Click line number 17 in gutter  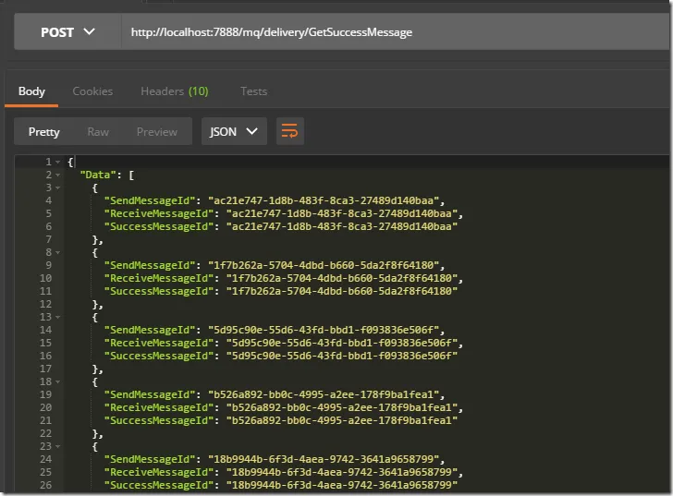[45, 369]
